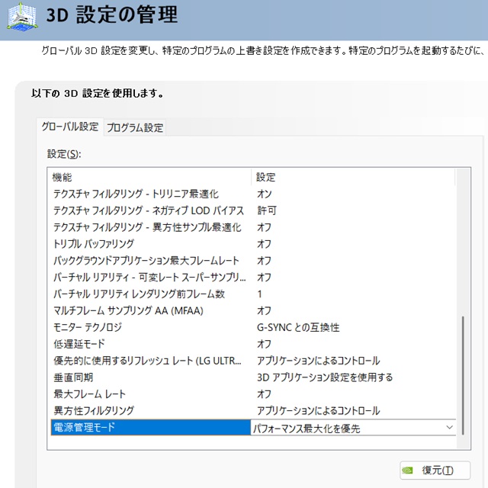488x488 pixels.
Task: Click the 3D アプリケーション設定を使用する value
Action: coord(325,377)
